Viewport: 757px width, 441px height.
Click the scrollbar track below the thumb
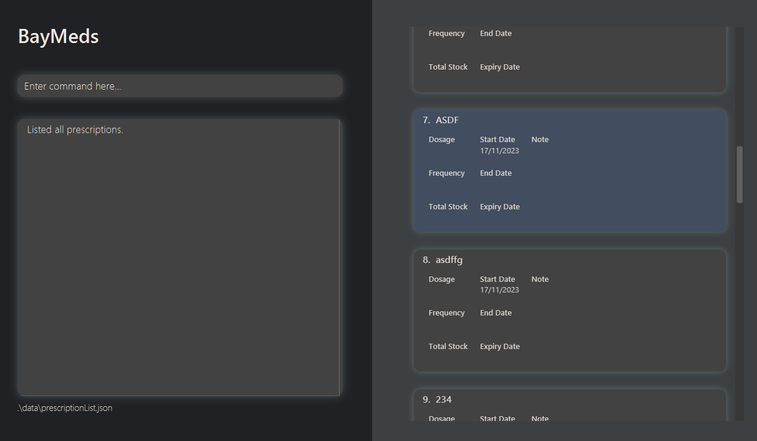tap(740, 312)
